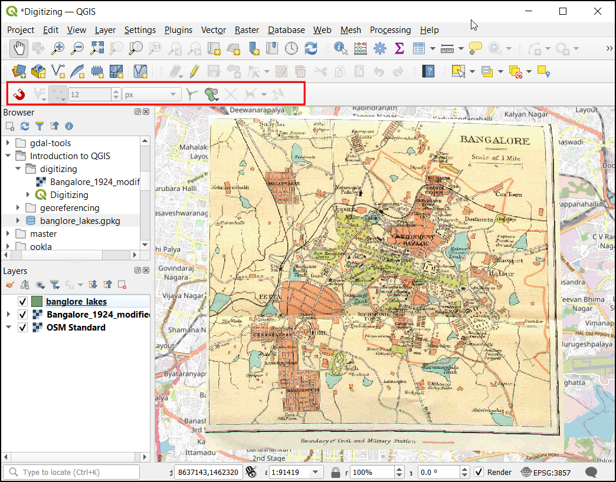Open the Processing Toolbox gear icon
This screenshot has width=616, height=482.
click(380, 49)
